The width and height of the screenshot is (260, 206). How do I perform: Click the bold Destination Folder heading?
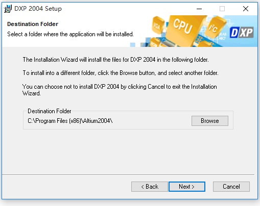coord(33,24)
